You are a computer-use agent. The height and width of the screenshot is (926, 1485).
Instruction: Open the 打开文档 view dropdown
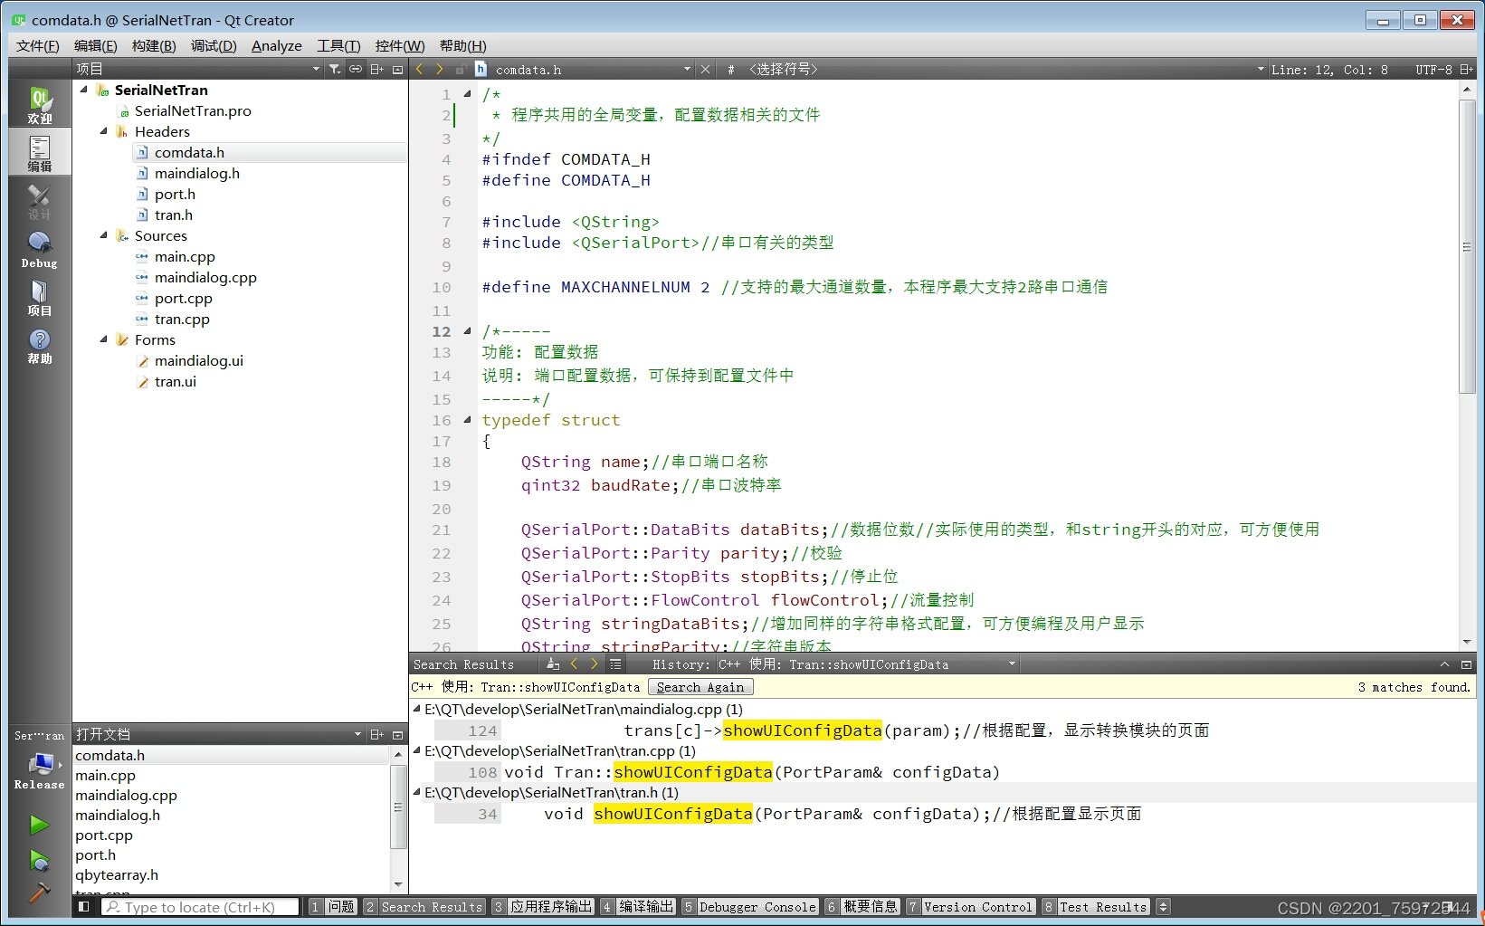[x=219, y=734]
